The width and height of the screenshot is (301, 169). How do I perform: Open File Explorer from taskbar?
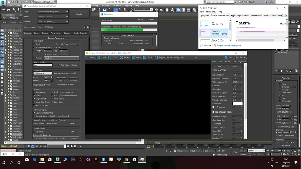[x=42, y=159]
